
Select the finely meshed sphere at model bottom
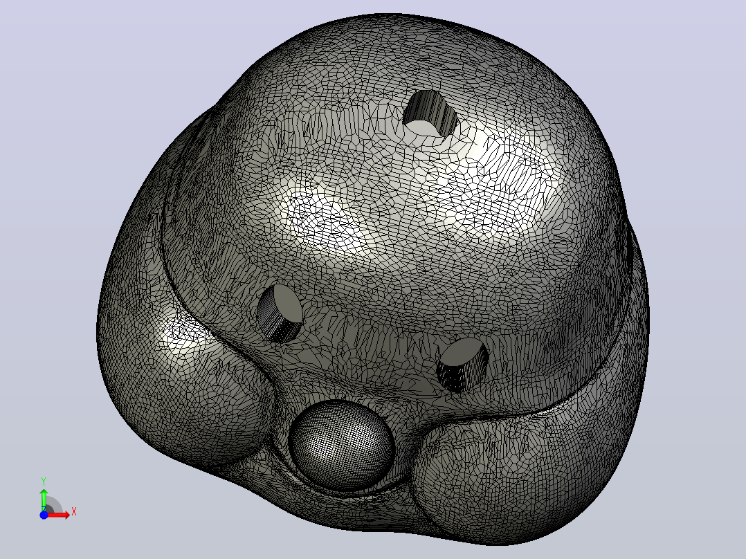(342, 446)
